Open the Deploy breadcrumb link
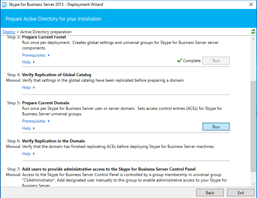Viewport: 257px width, 198px height. [9, 32]
